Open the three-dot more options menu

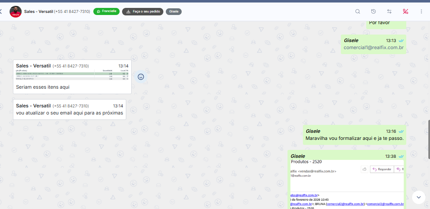421,12
